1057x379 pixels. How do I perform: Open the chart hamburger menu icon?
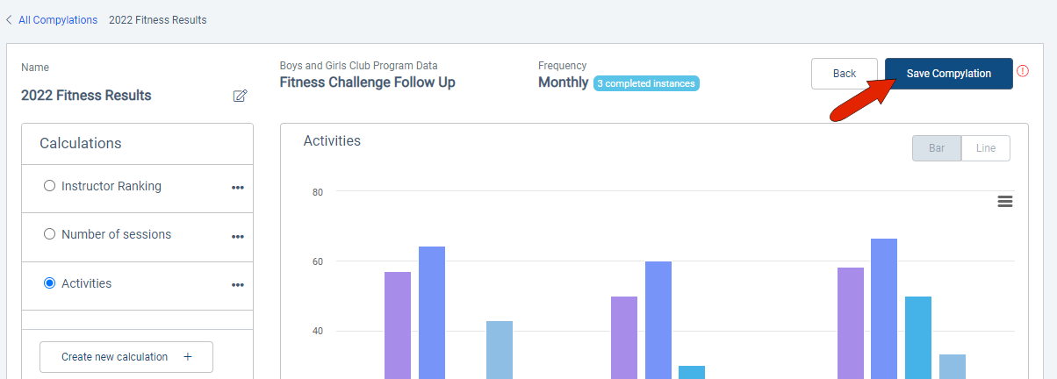tap(1005, 202)
